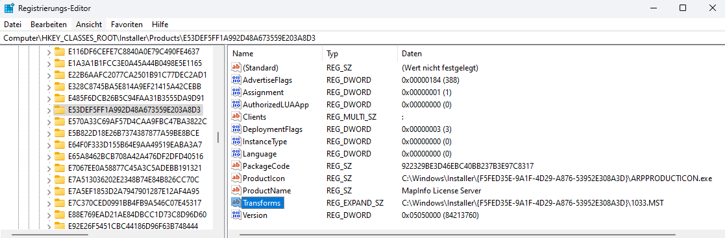725x238 pixels.
Task: Open the Ansicht menu
Action: [89, 25]
